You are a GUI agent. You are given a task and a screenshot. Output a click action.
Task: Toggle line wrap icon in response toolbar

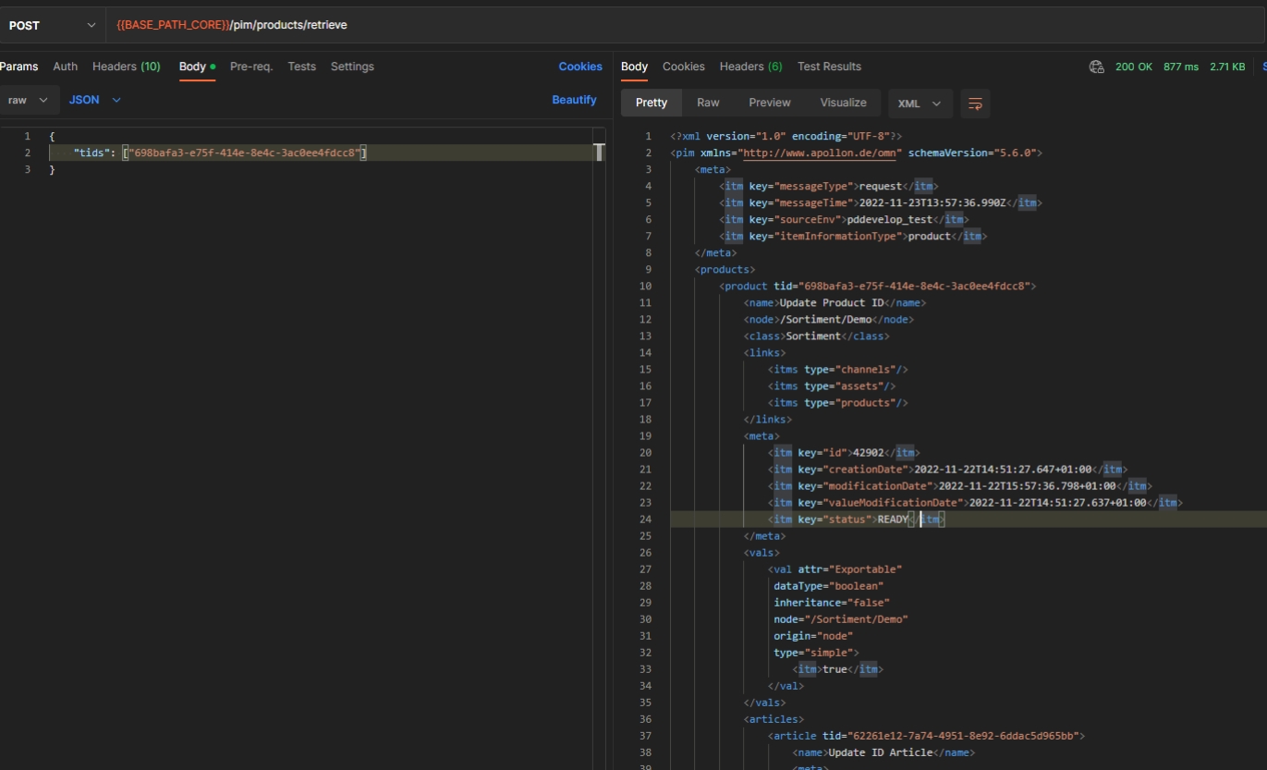(975, 104)
